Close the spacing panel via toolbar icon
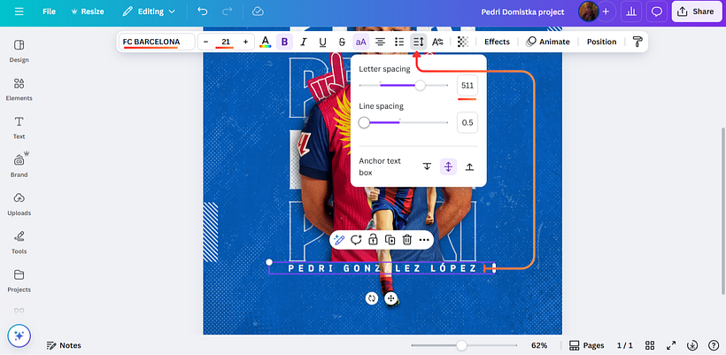The image size is (726, 355). coord(418,42)
